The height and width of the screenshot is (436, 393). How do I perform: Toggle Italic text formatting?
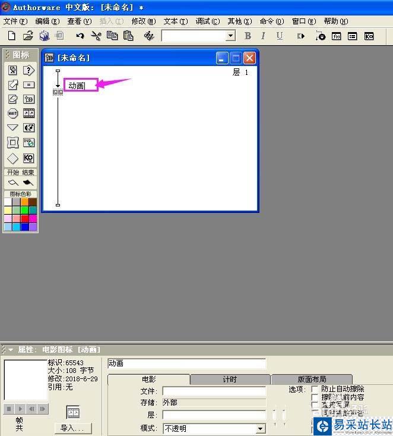coord(264,36)
